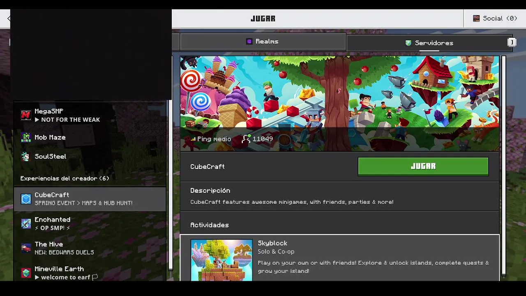
Task: Click the player count icon
Action: click(246, 139)
